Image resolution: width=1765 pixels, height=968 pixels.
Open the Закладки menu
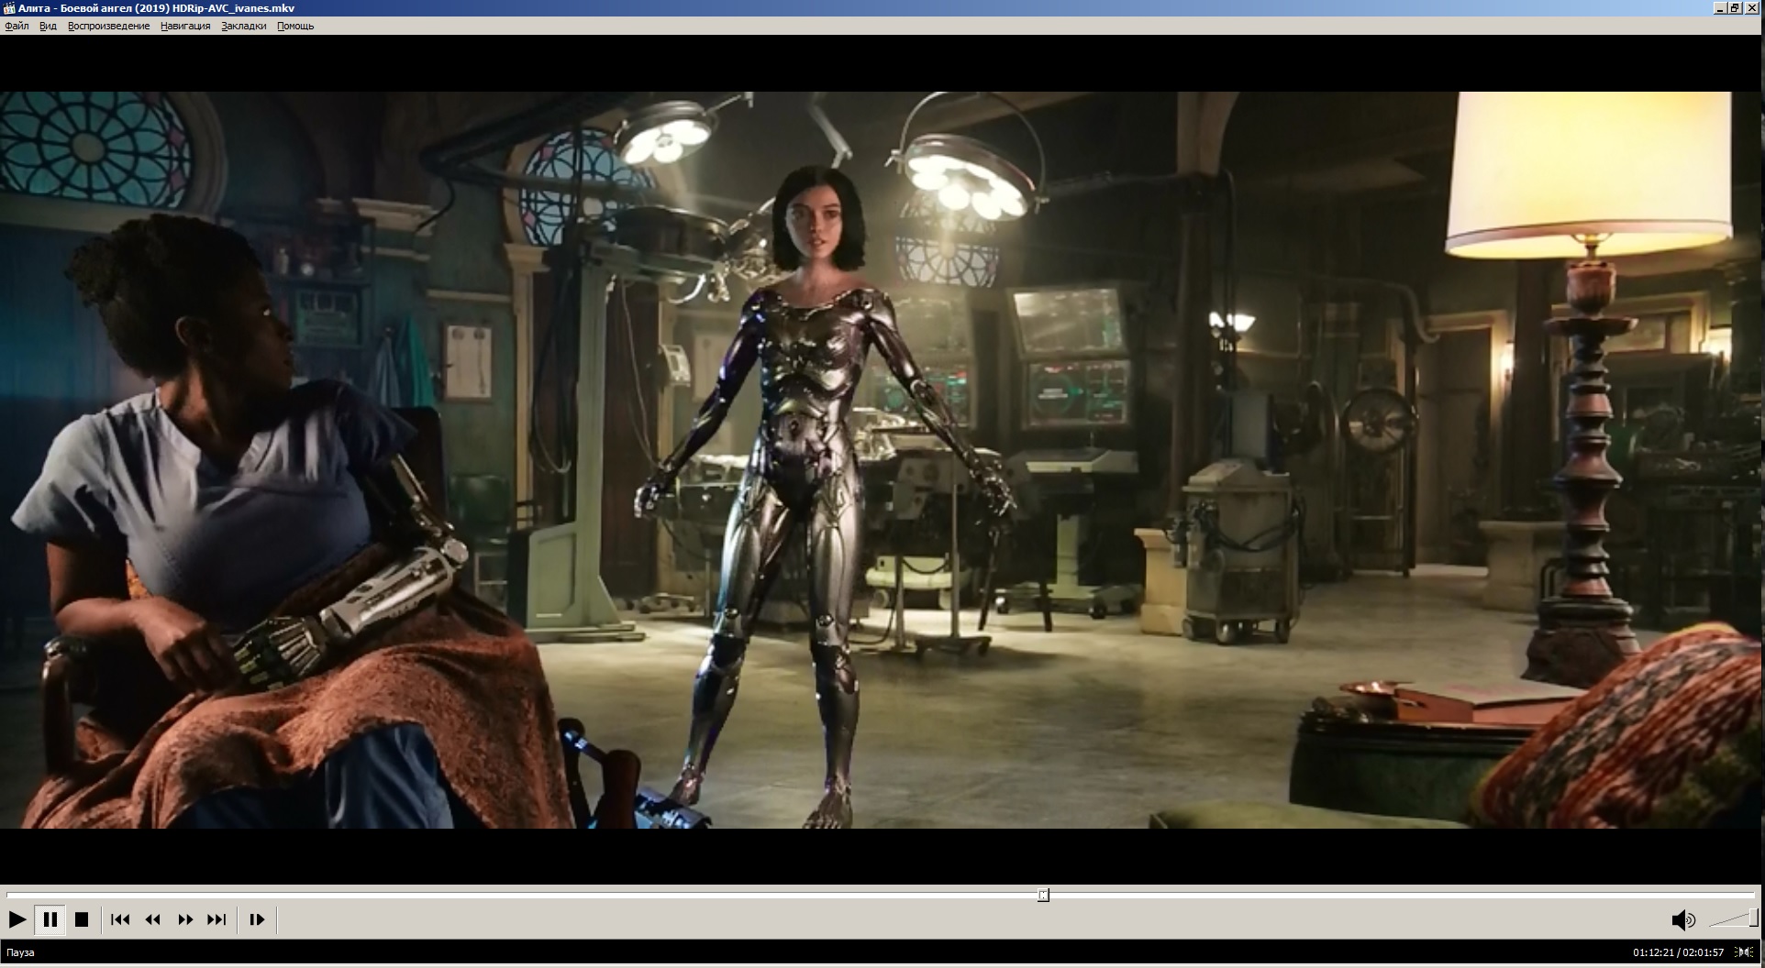tap(244, 26)
